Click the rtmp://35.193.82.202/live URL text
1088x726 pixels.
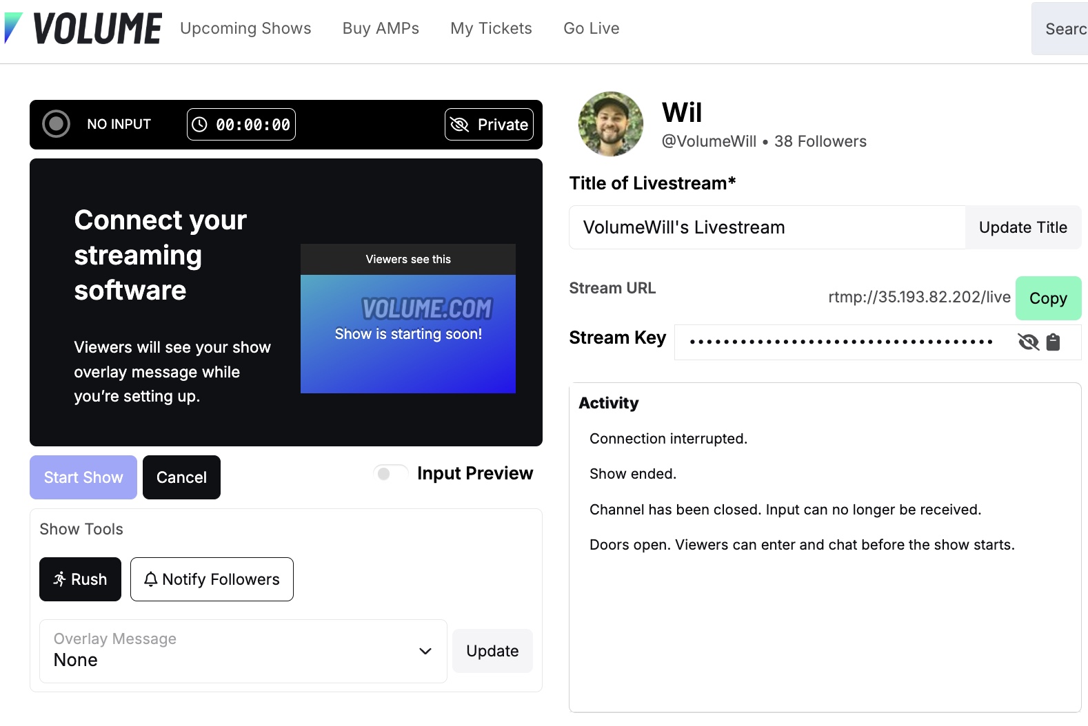919,297
